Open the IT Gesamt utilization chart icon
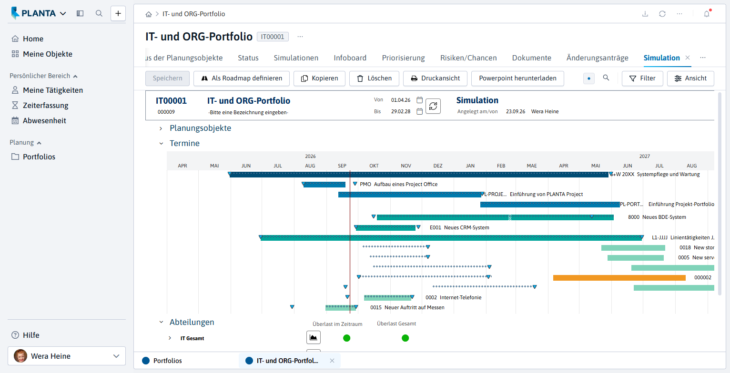 pos(314,338)
